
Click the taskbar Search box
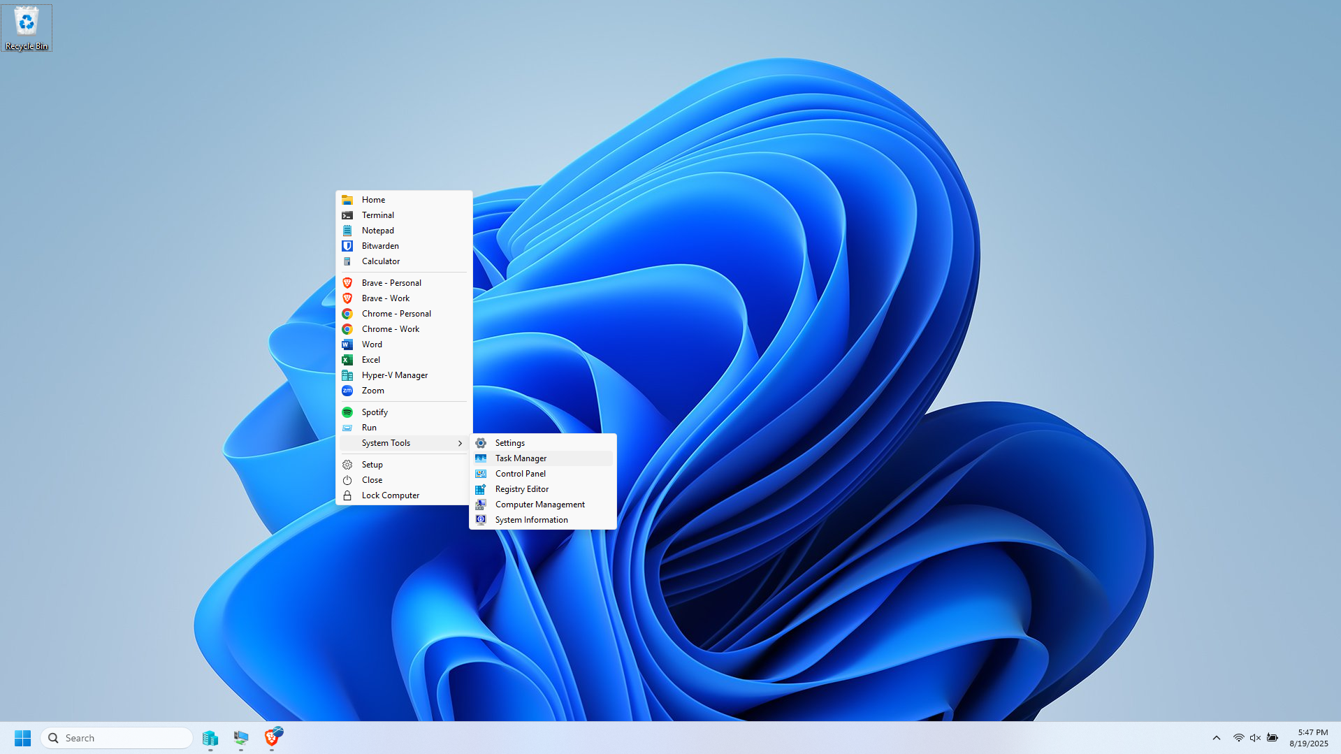point(117,738)
